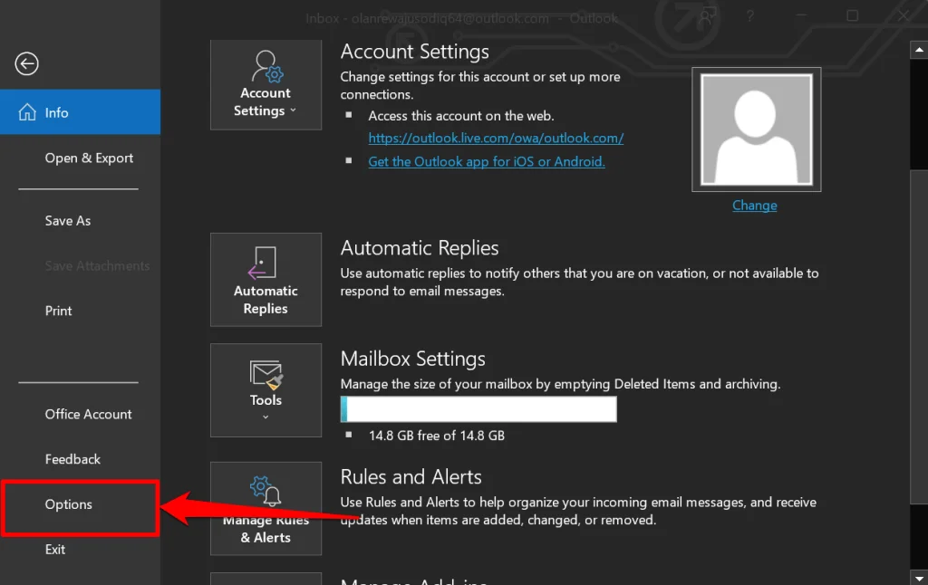Click the Tools envelope-broom icon
Viewport: 928px width, 585px height.
point(266,376)
